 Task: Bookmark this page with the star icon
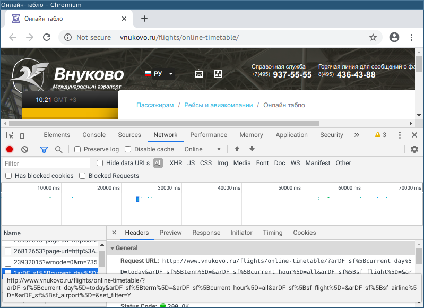pyautogui.click(x=373, y=37)
